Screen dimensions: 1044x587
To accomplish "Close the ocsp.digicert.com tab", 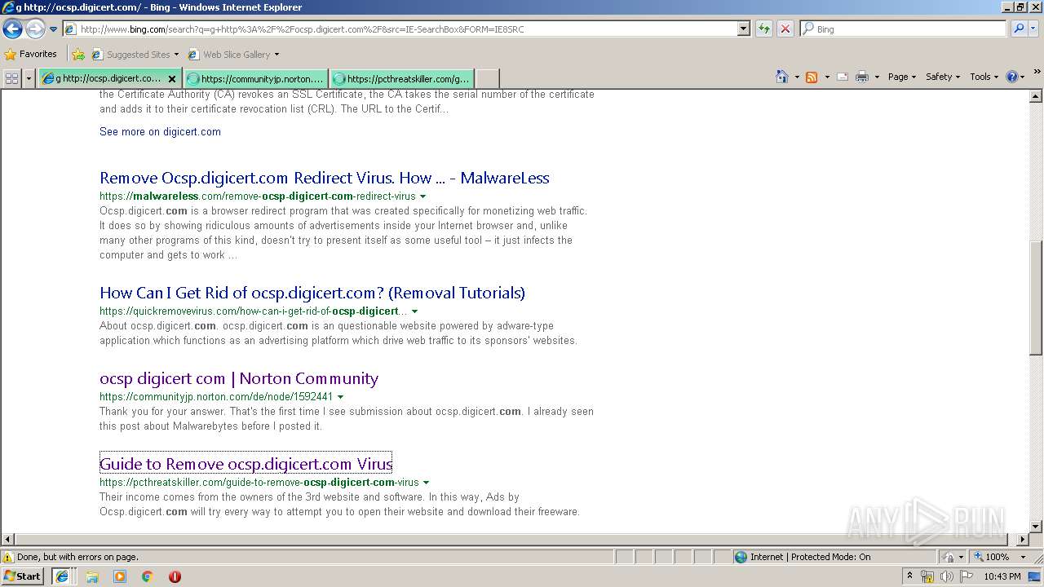I will (x=172, y=79).
